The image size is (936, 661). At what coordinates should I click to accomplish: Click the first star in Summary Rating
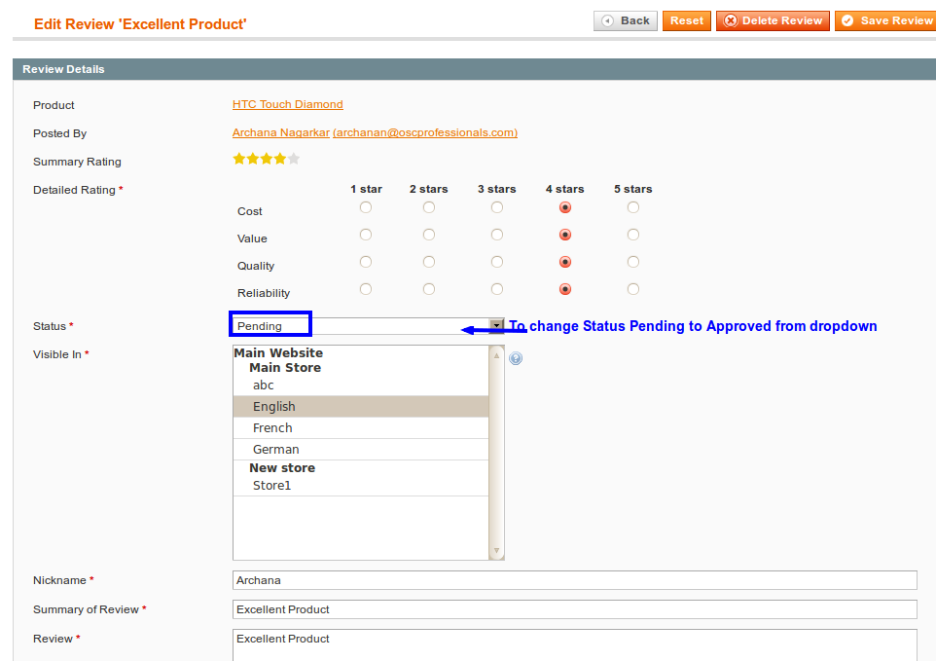click(238, 159)
